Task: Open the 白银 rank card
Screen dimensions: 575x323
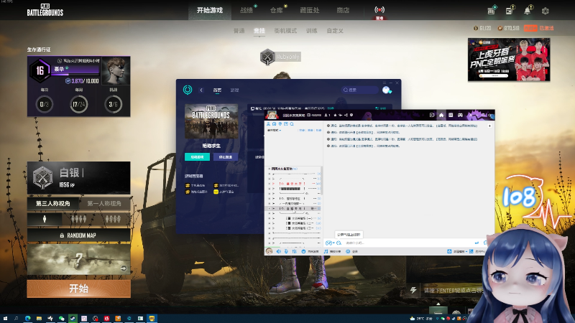Action: tap(78, 177)
